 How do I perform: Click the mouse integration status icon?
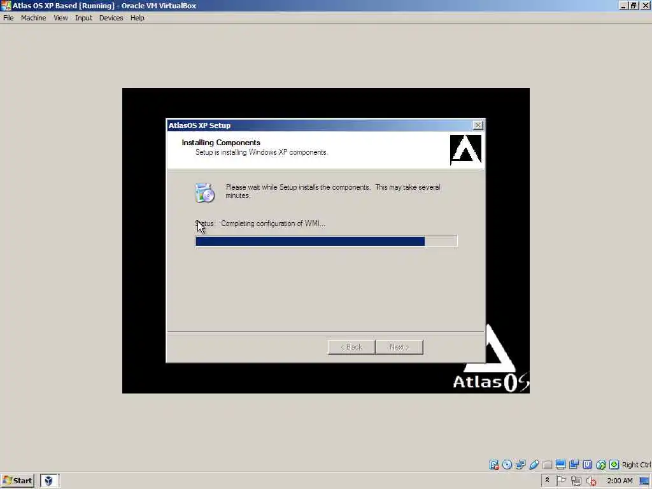pyautogui.click(x=601, y=464)
